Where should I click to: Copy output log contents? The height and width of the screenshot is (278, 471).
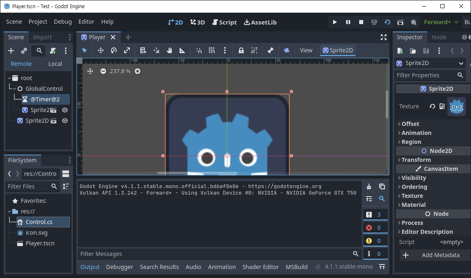(382, 186)
